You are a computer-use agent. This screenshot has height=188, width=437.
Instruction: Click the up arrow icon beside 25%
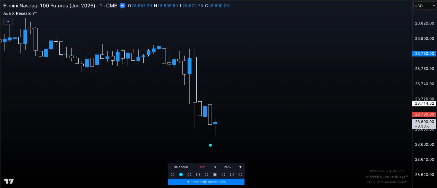coord(240,167)
